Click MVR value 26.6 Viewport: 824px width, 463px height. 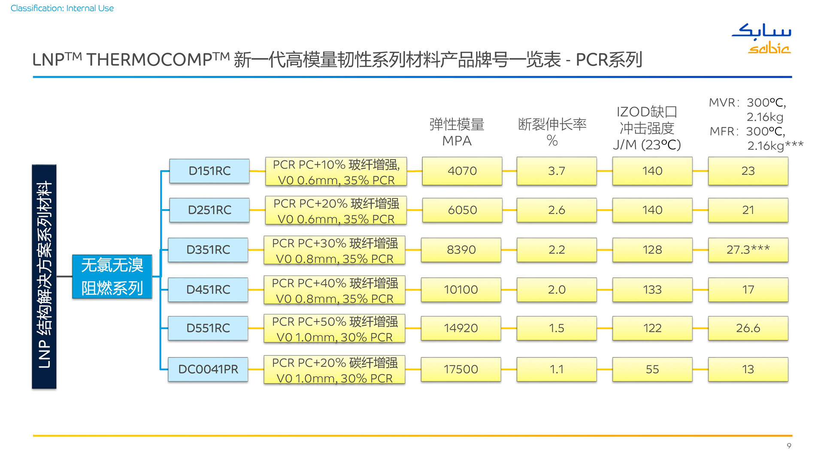click(748, 328)
